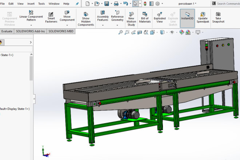Click View Orientation cube icon
Image resolution: width=240 pixels, height=160 pixels.
click(x=152, y=32)
